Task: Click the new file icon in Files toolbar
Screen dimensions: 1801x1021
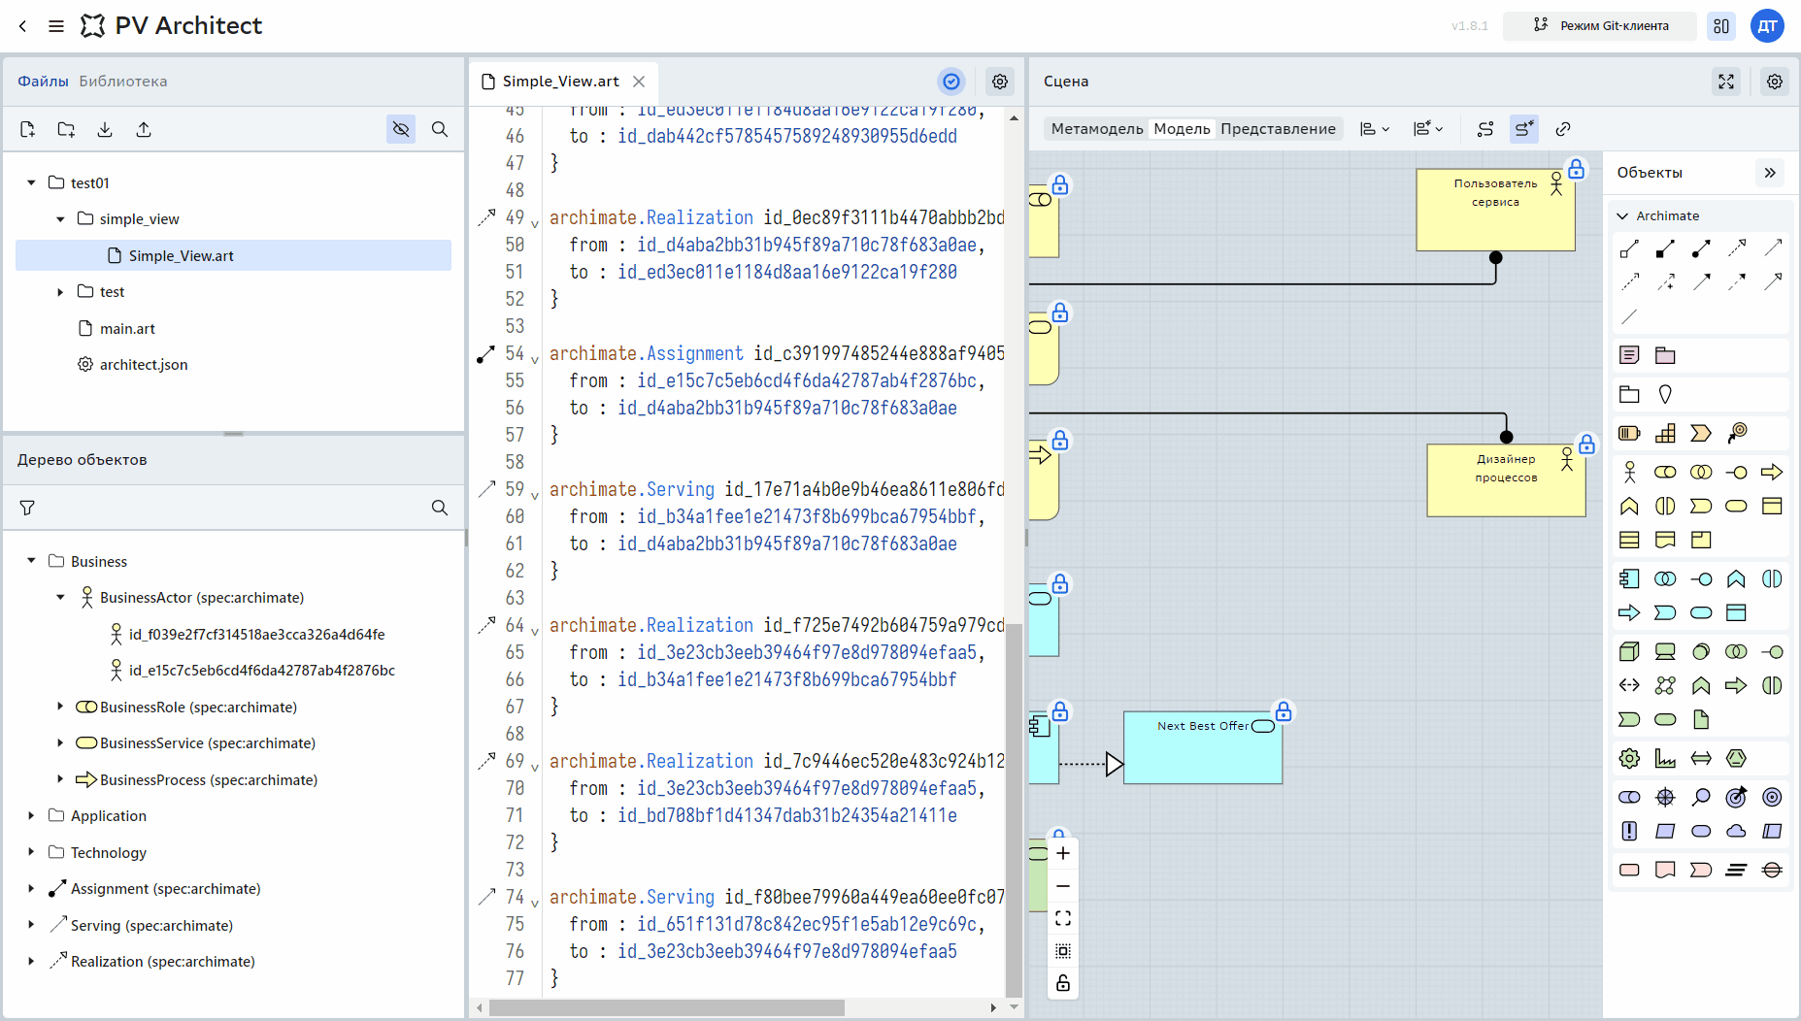Action: (x=27, y=129)
